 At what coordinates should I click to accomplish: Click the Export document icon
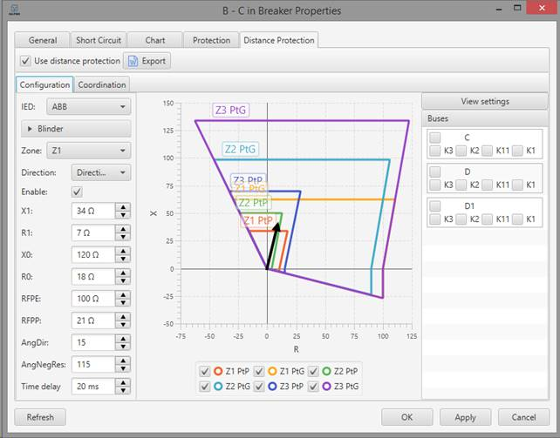(133, 61)
